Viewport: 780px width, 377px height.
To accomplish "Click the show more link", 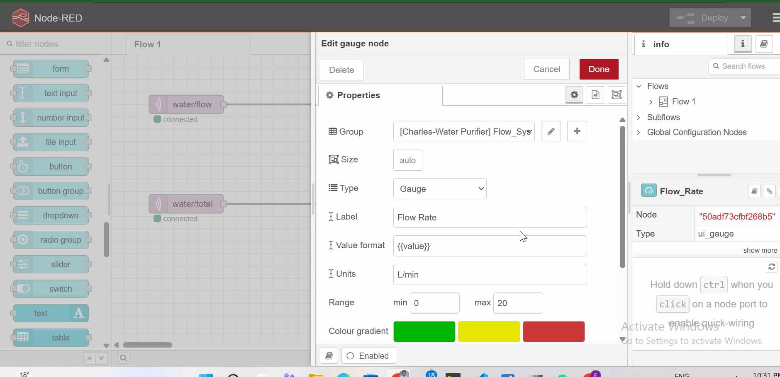I will [x=760, y=250].
